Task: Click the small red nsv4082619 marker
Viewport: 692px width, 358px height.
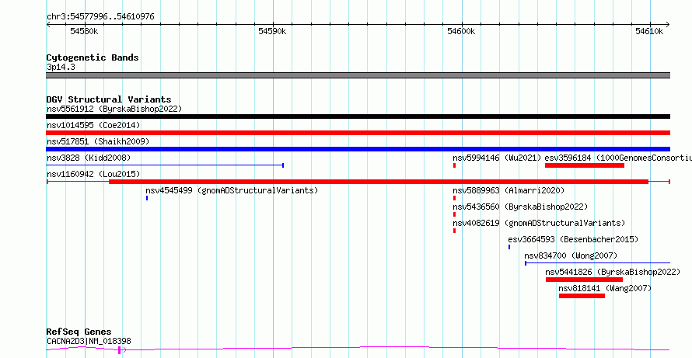Action: click(x=455, y=231)
